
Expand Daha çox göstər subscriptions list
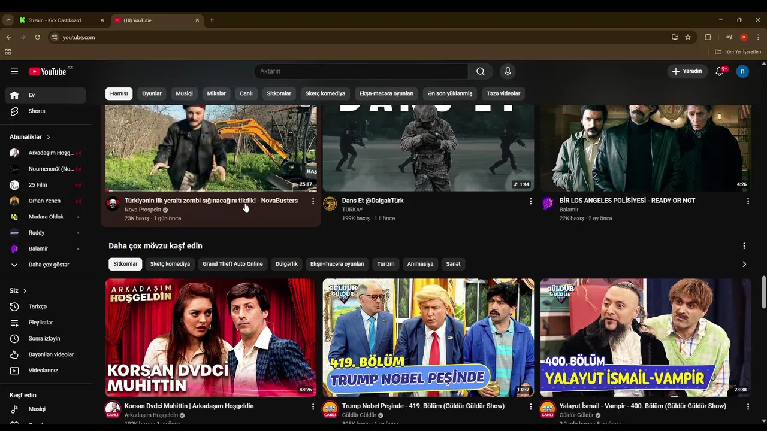(x=46, y=265)
